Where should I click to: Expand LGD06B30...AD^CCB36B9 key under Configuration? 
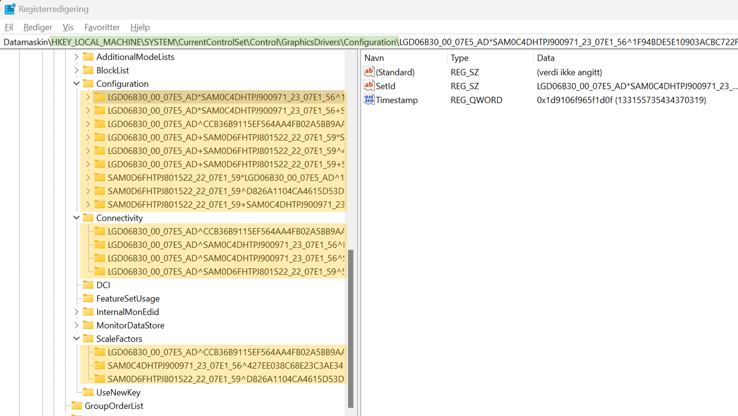[88, 124]
